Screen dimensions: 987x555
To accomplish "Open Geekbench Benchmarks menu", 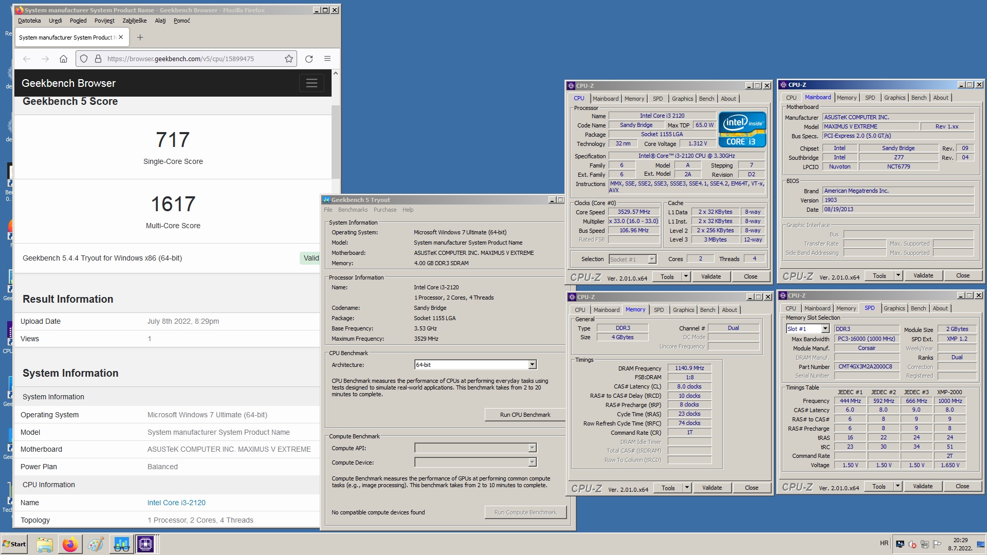I will pyautogui.click(x=353, y=210).
